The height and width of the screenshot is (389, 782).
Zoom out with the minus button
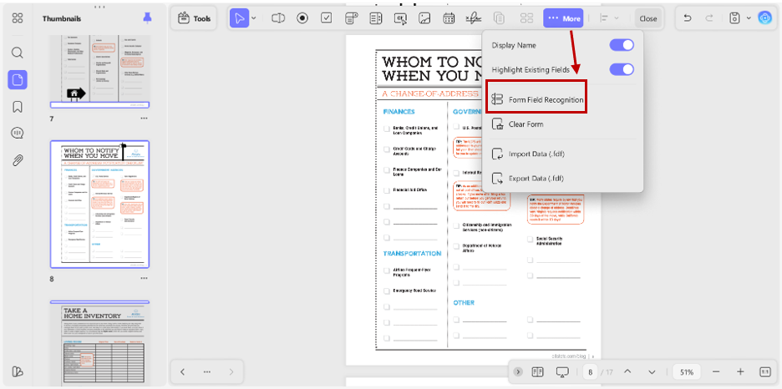pyautogui.click(x=716, y=372)
